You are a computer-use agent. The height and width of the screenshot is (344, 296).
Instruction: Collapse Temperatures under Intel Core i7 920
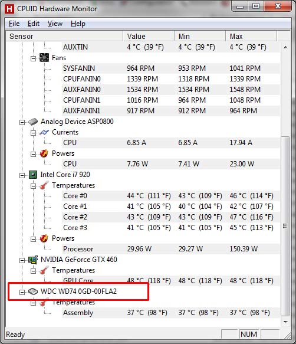click(33, 186)
